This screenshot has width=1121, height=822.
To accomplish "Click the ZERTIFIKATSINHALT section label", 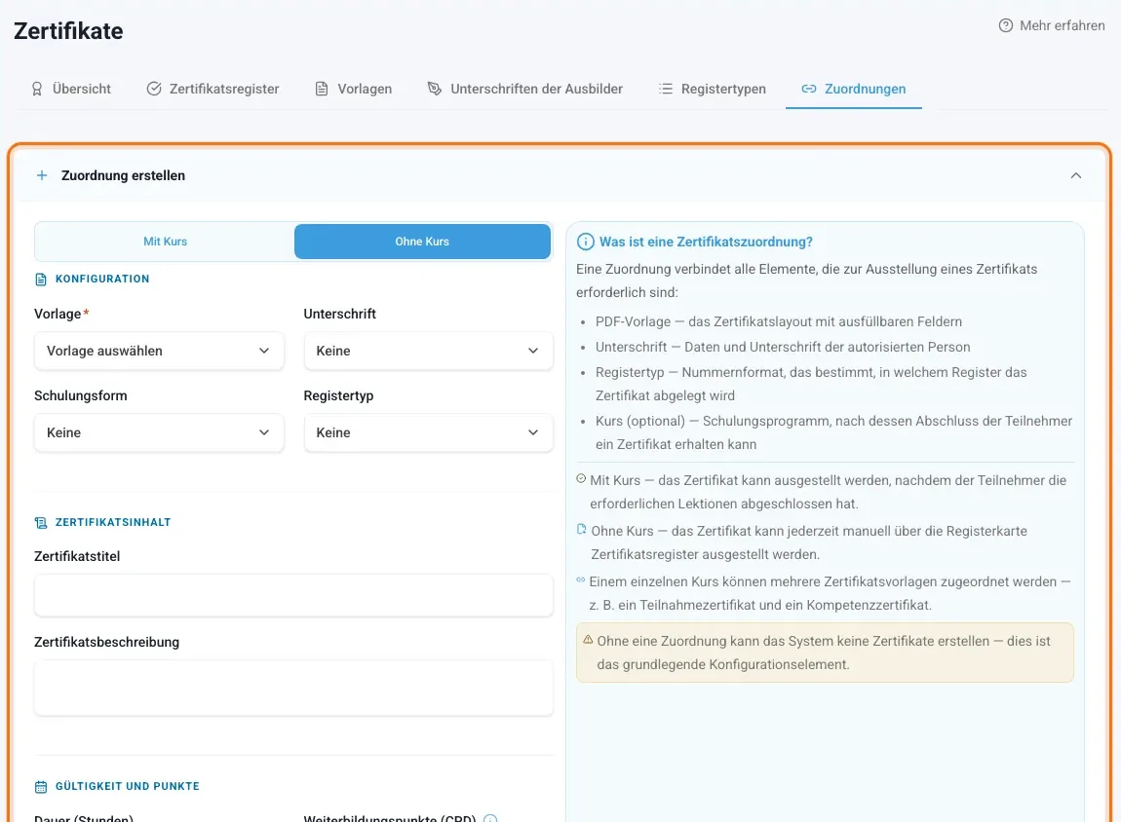I will pos(113,523).
